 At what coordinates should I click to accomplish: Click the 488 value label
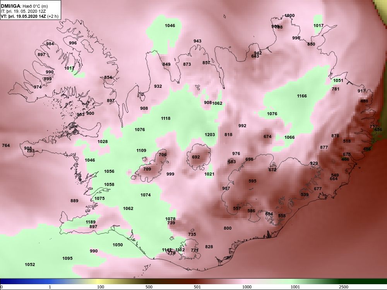point(364,101)
